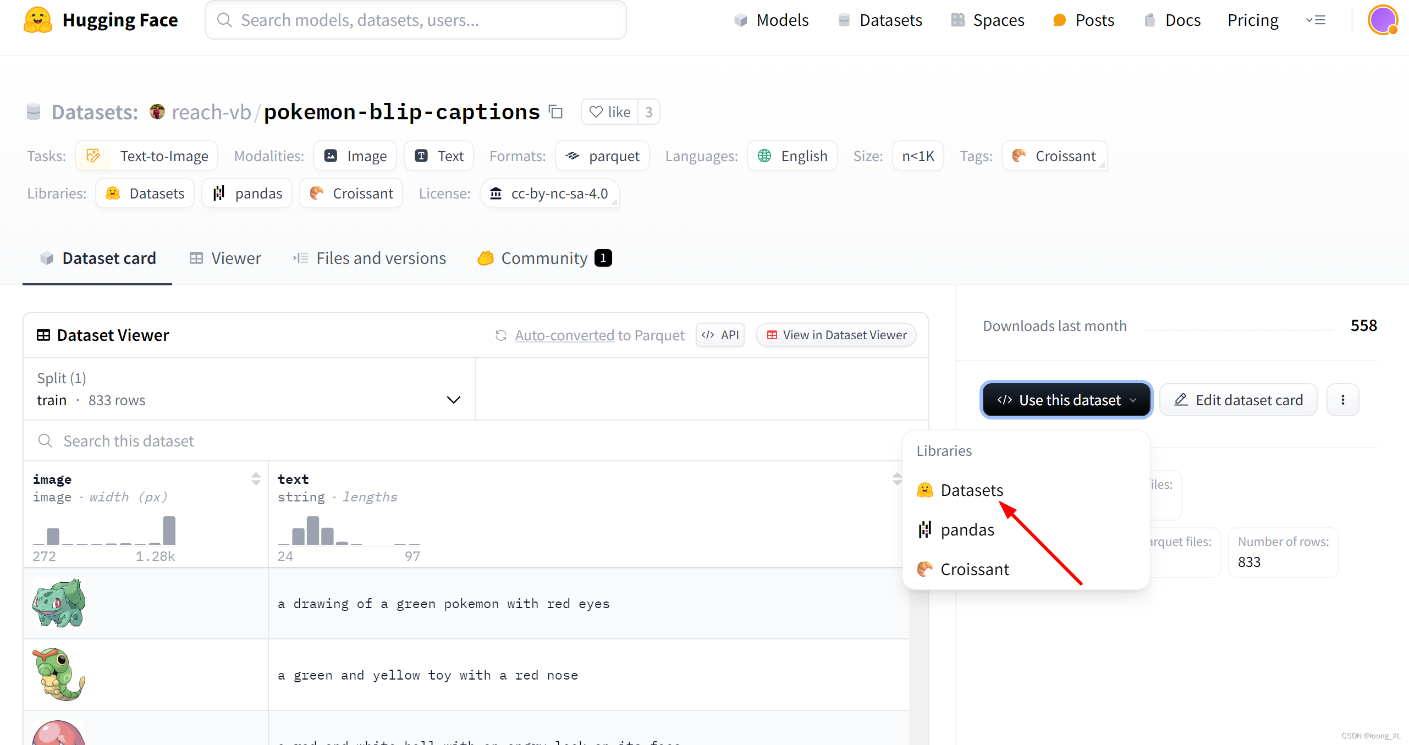
Task: Click the reach-vb author link
Action: point(211,112)
